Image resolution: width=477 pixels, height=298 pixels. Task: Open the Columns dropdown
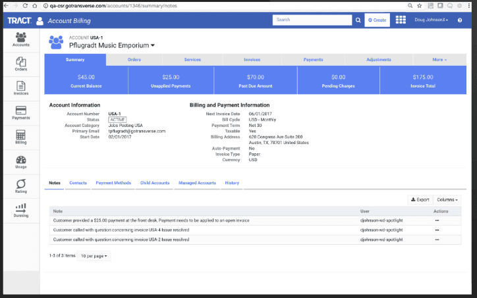click(x=447, y=199)
